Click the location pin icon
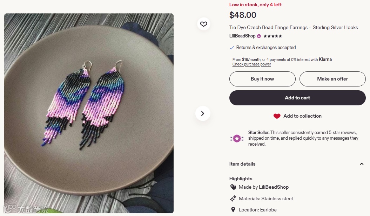 [x=233, y=210]
